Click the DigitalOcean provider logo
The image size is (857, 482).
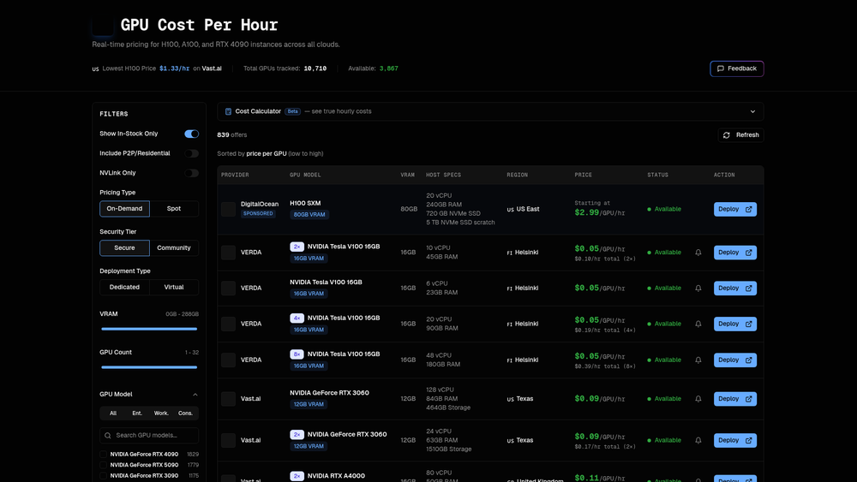point(229,209)
